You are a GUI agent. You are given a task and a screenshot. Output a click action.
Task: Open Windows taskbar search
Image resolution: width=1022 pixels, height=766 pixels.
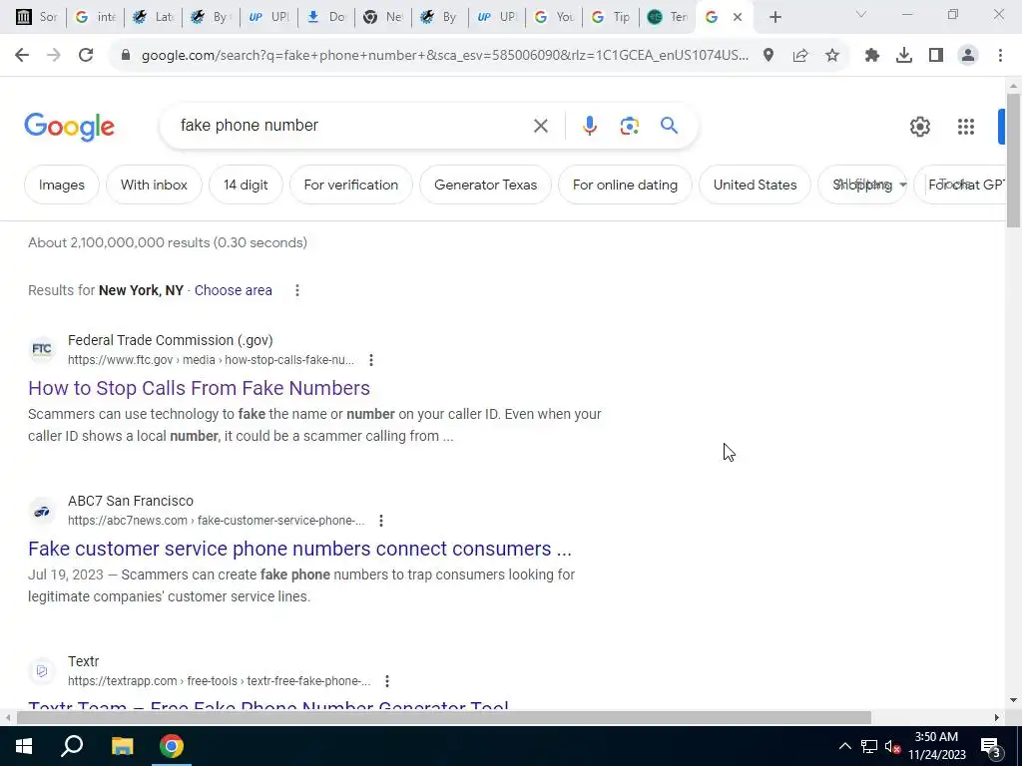tap(72, 746)
